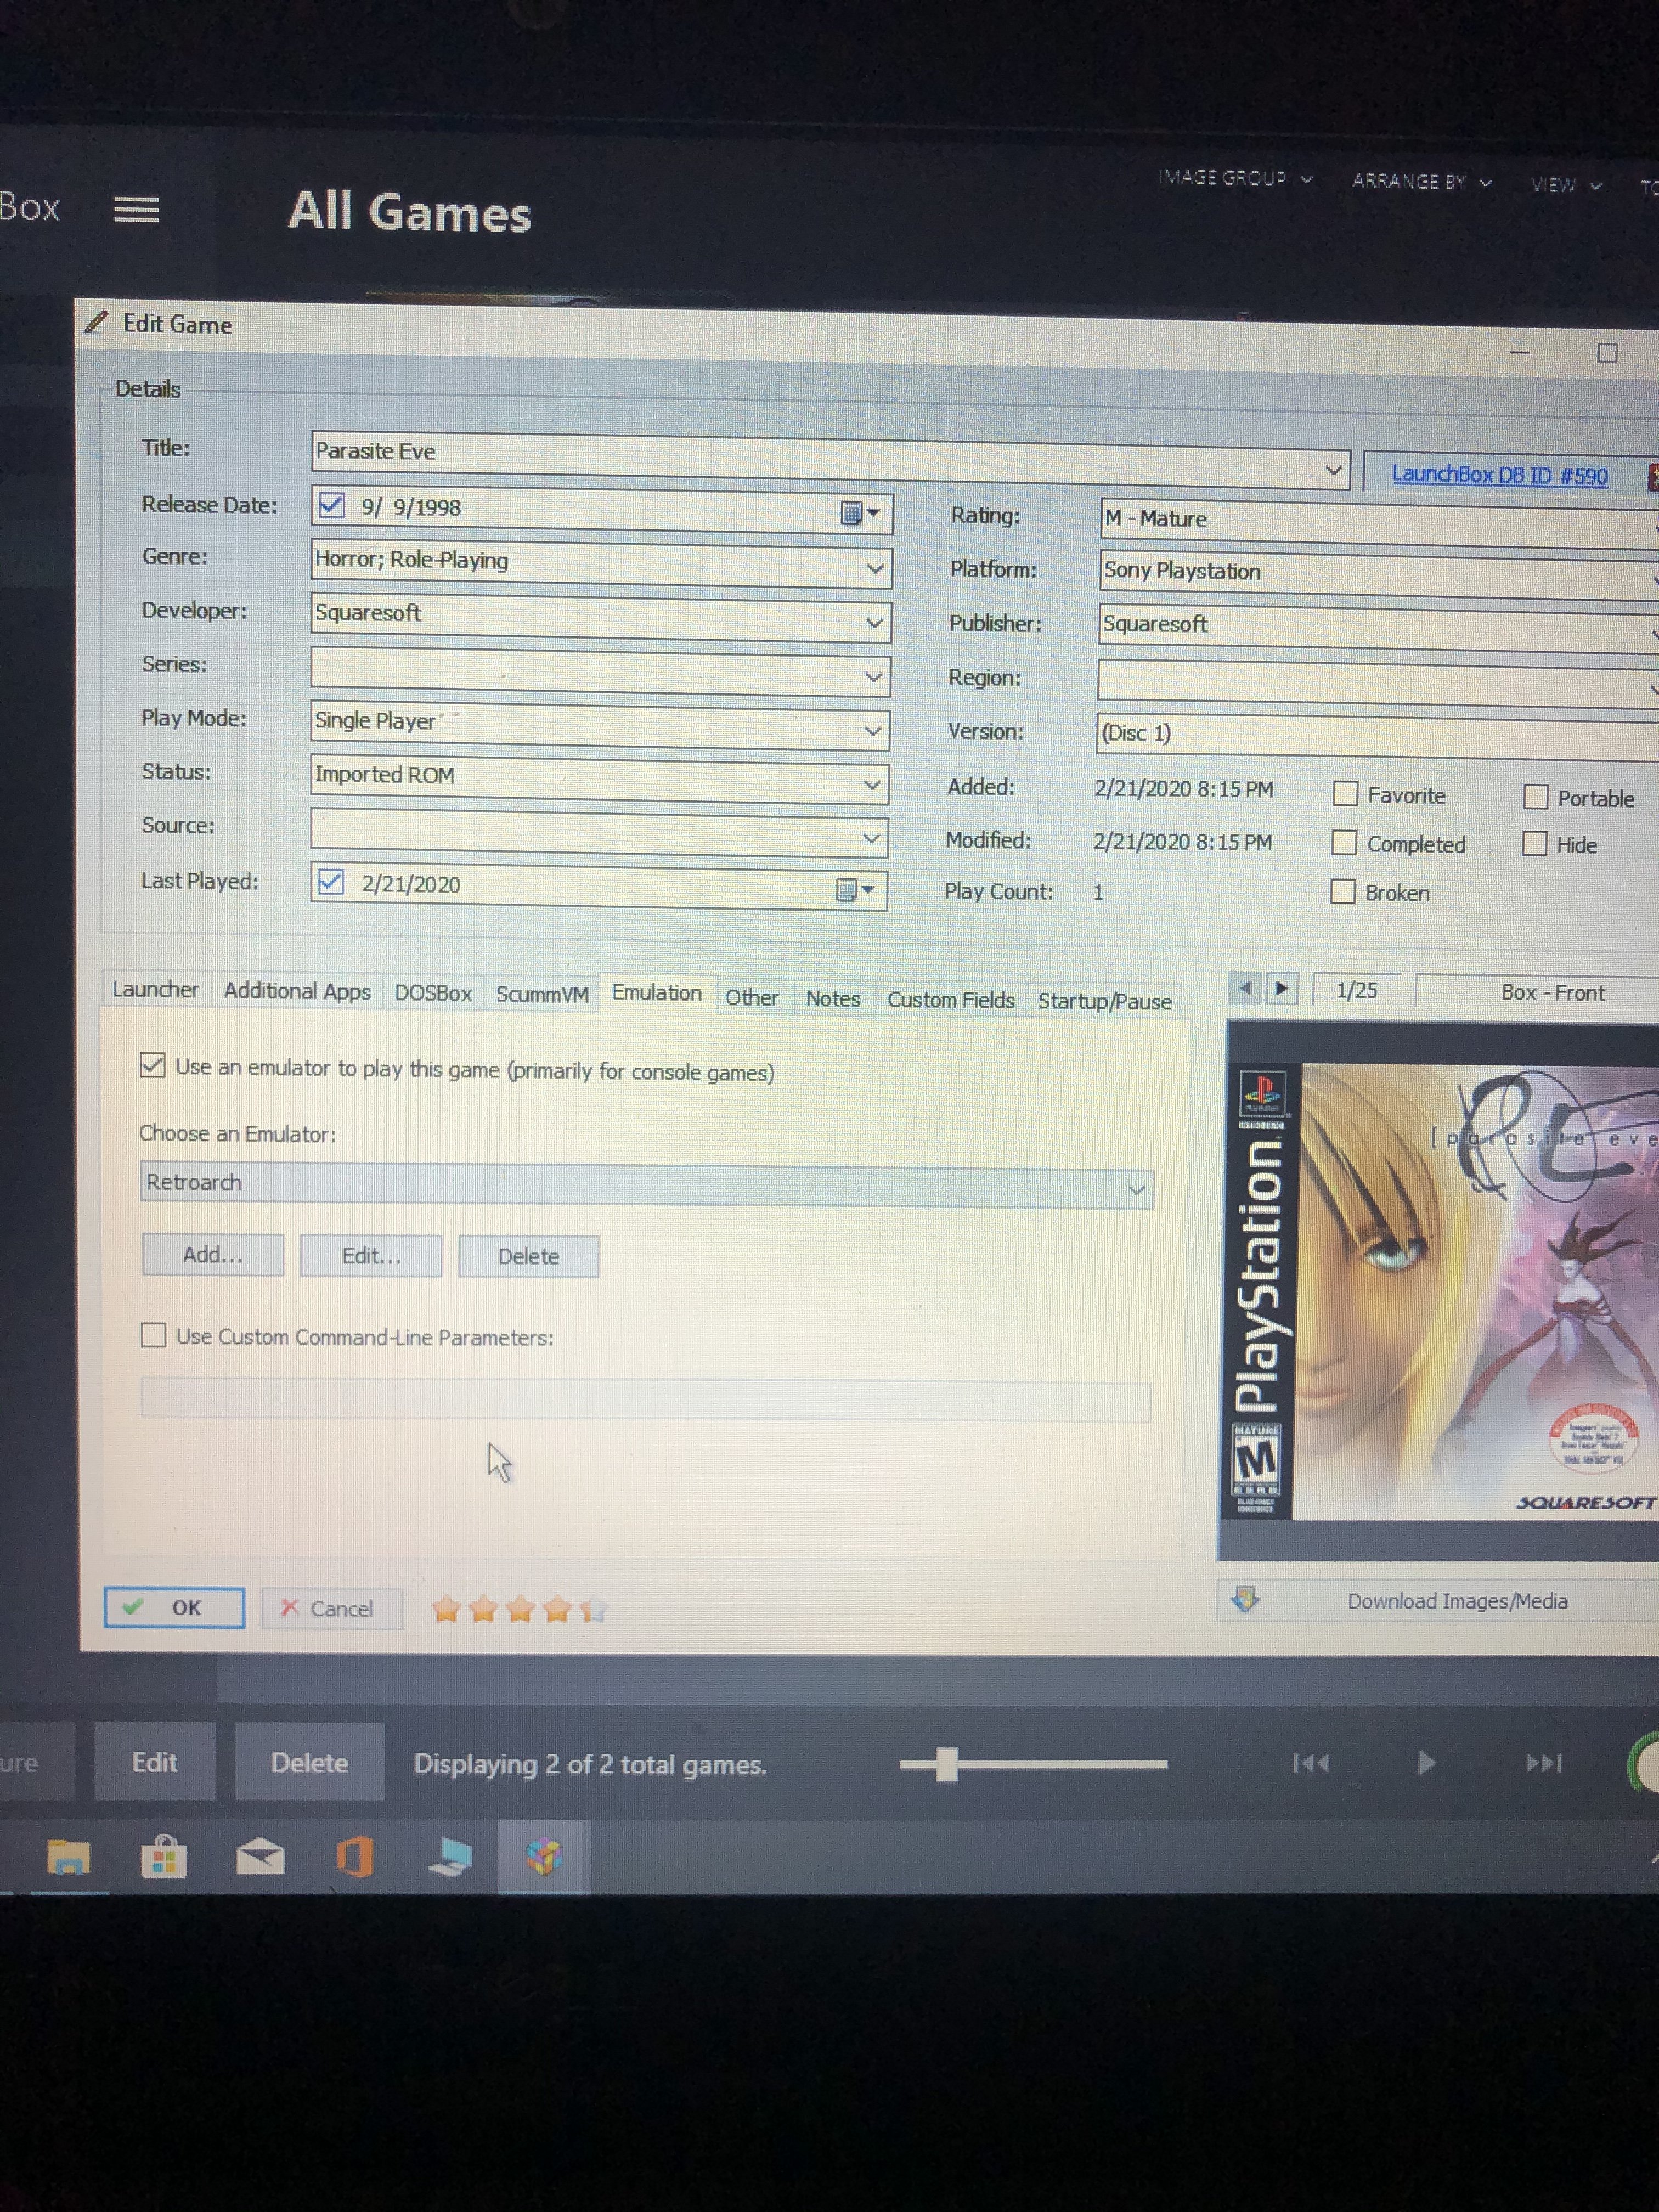Mark game as Broken

coord(1343,891)
